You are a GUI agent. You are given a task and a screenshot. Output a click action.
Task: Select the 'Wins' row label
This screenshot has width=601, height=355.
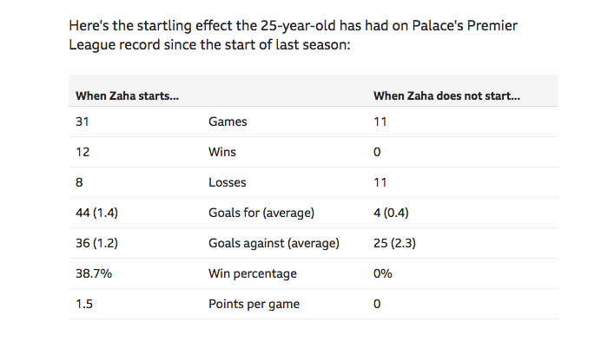(222, 152)
